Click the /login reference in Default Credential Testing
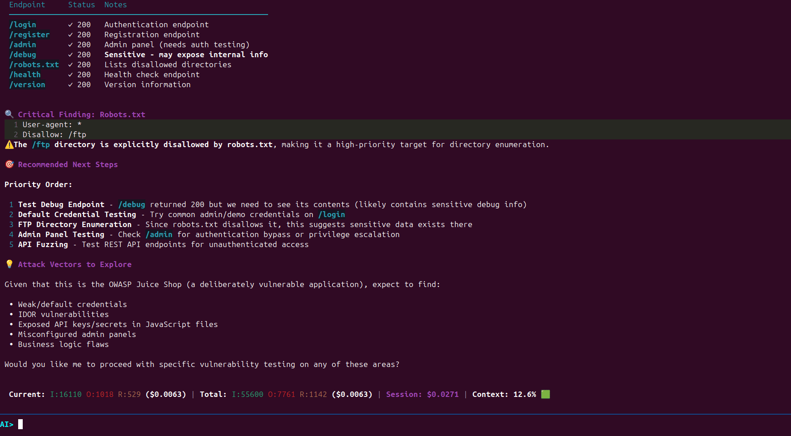This screenshot has height=436, width=791. tap(332, 214)
